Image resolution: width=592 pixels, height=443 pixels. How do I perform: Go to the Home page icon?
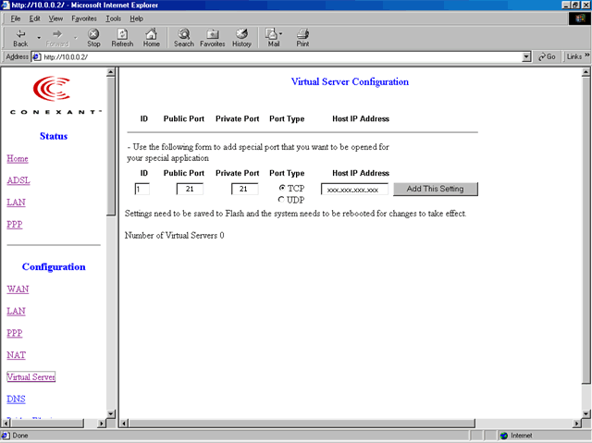click(151, 34)
